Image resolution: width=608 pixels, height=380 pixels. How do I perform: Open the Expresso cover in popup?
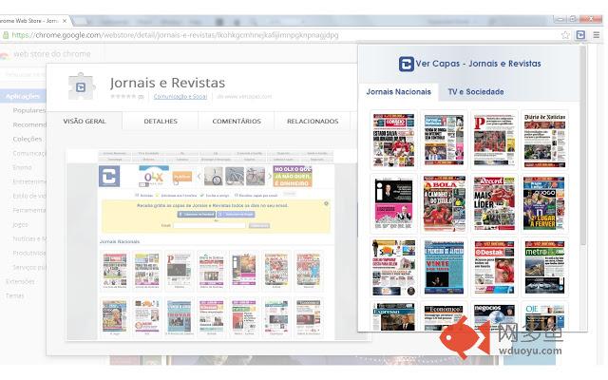[x=393, y=316]
